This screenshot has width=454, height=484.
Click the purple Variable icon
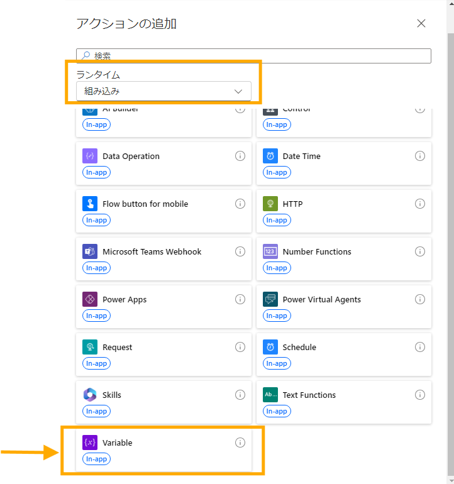(90, 443)
